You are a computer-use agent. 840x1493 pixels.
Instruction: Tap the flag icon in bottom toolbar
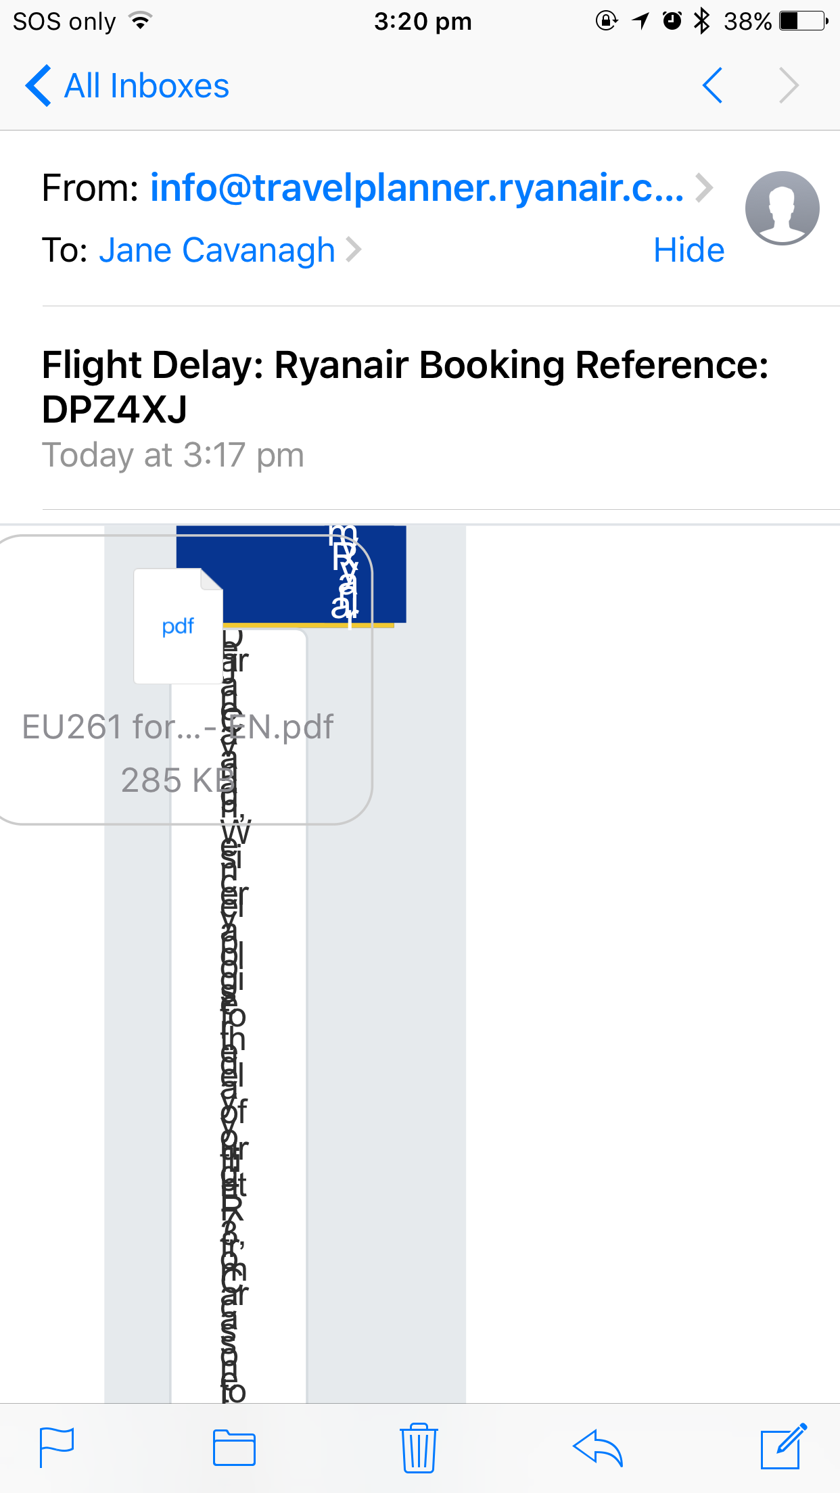[57, 1448]
